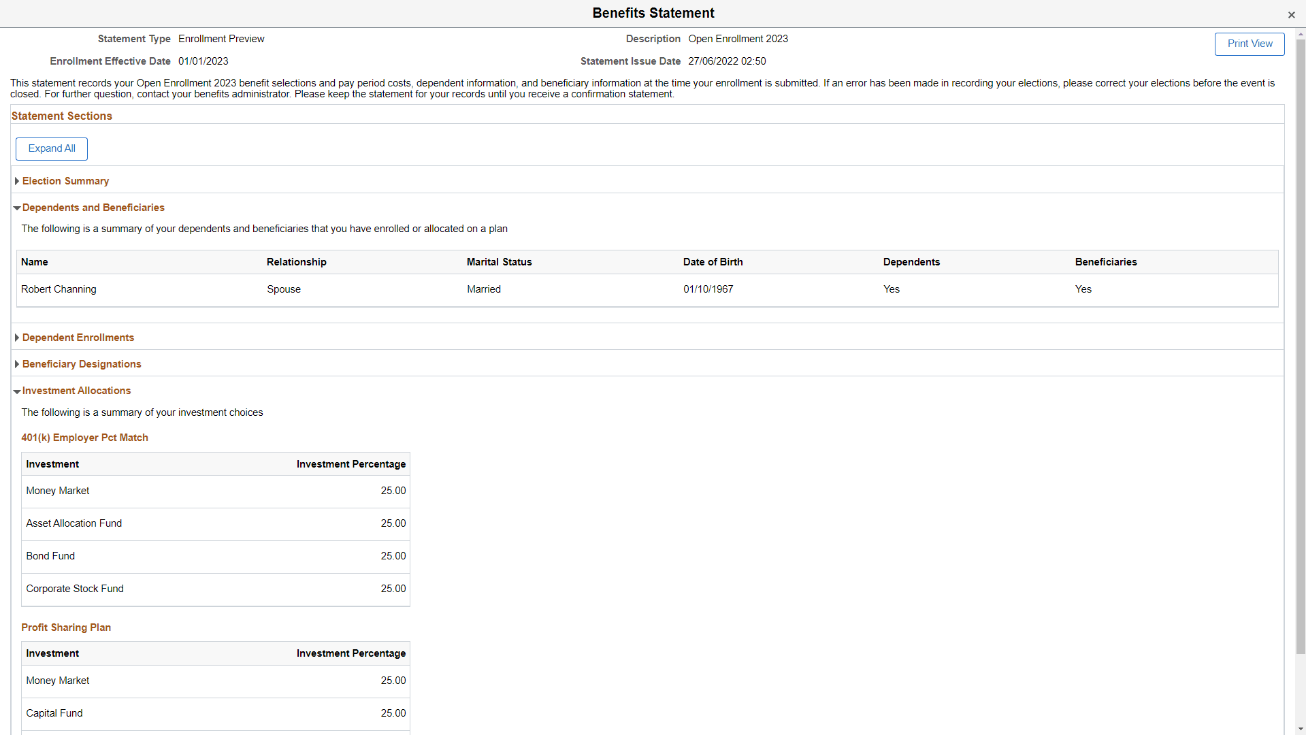Collapse the Investment Allocations section
The width and height of the screenshot is (1306, 735).
[76, 390]
